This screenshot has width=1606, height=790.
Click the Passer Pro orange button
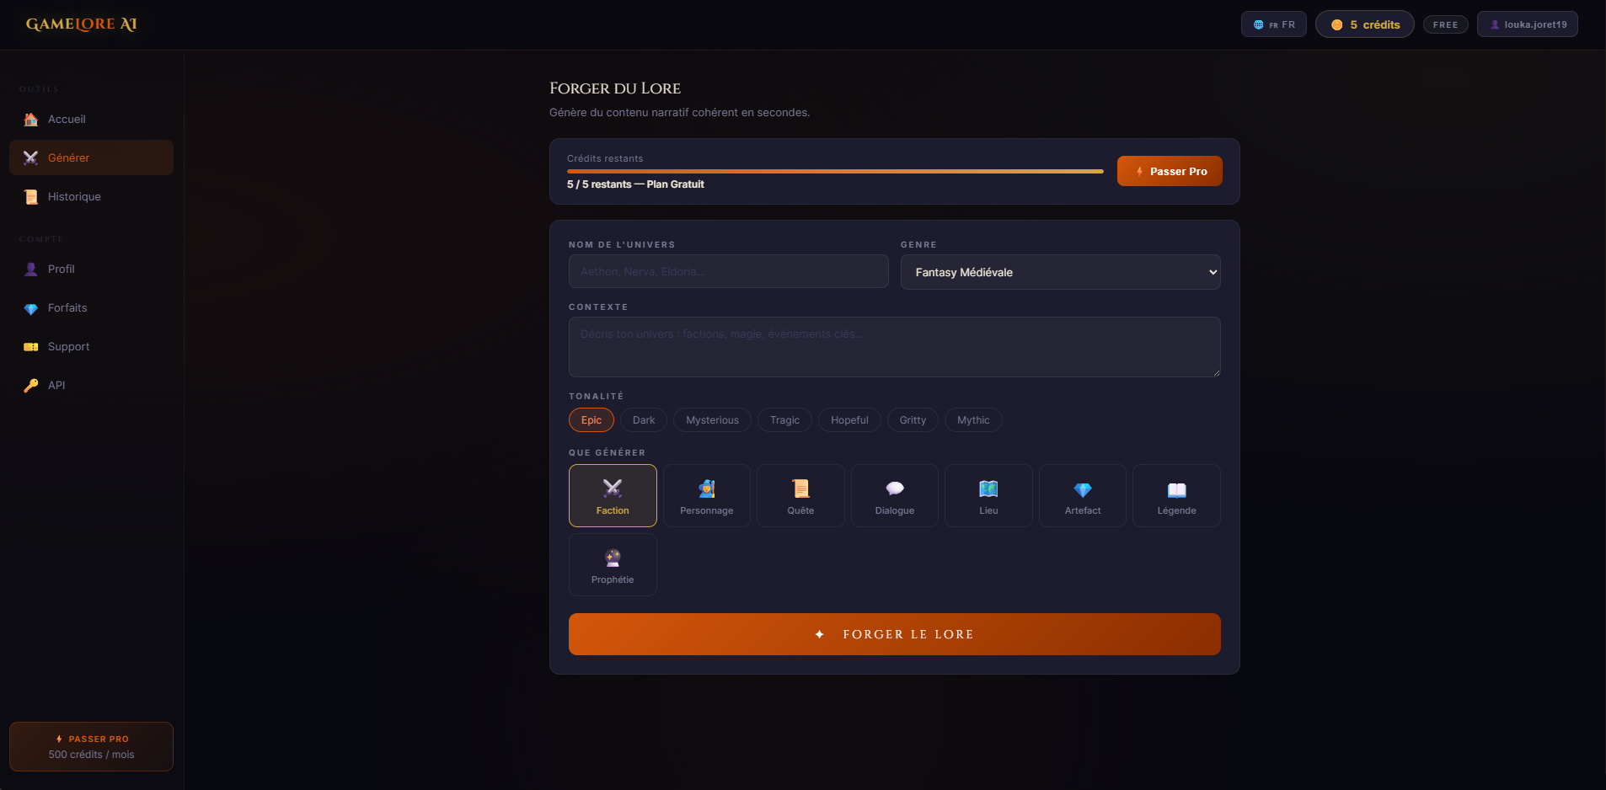click(x=1170, y=171)
